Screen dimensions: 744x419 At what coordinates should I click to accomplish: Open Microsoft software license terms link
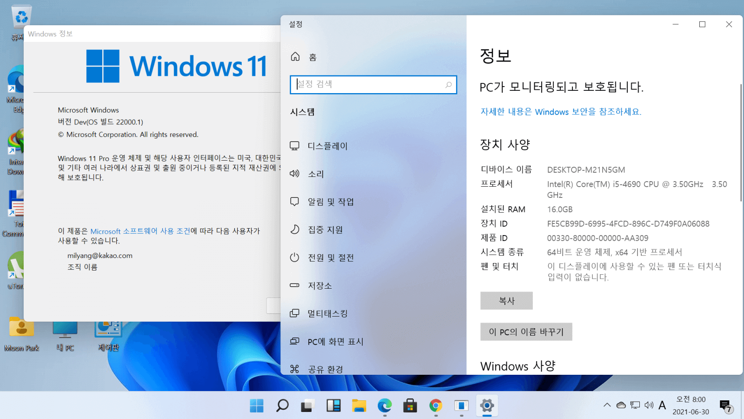140,231
